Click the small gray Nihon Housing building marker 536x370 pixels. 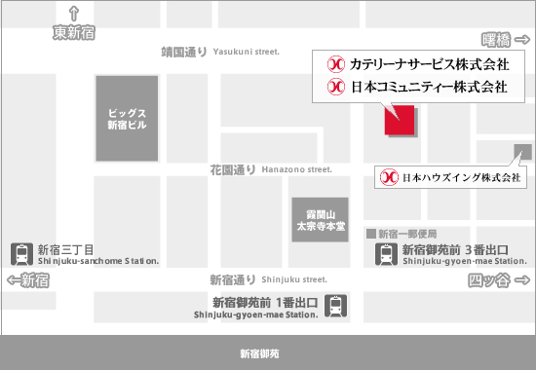[x=523, y=152]
